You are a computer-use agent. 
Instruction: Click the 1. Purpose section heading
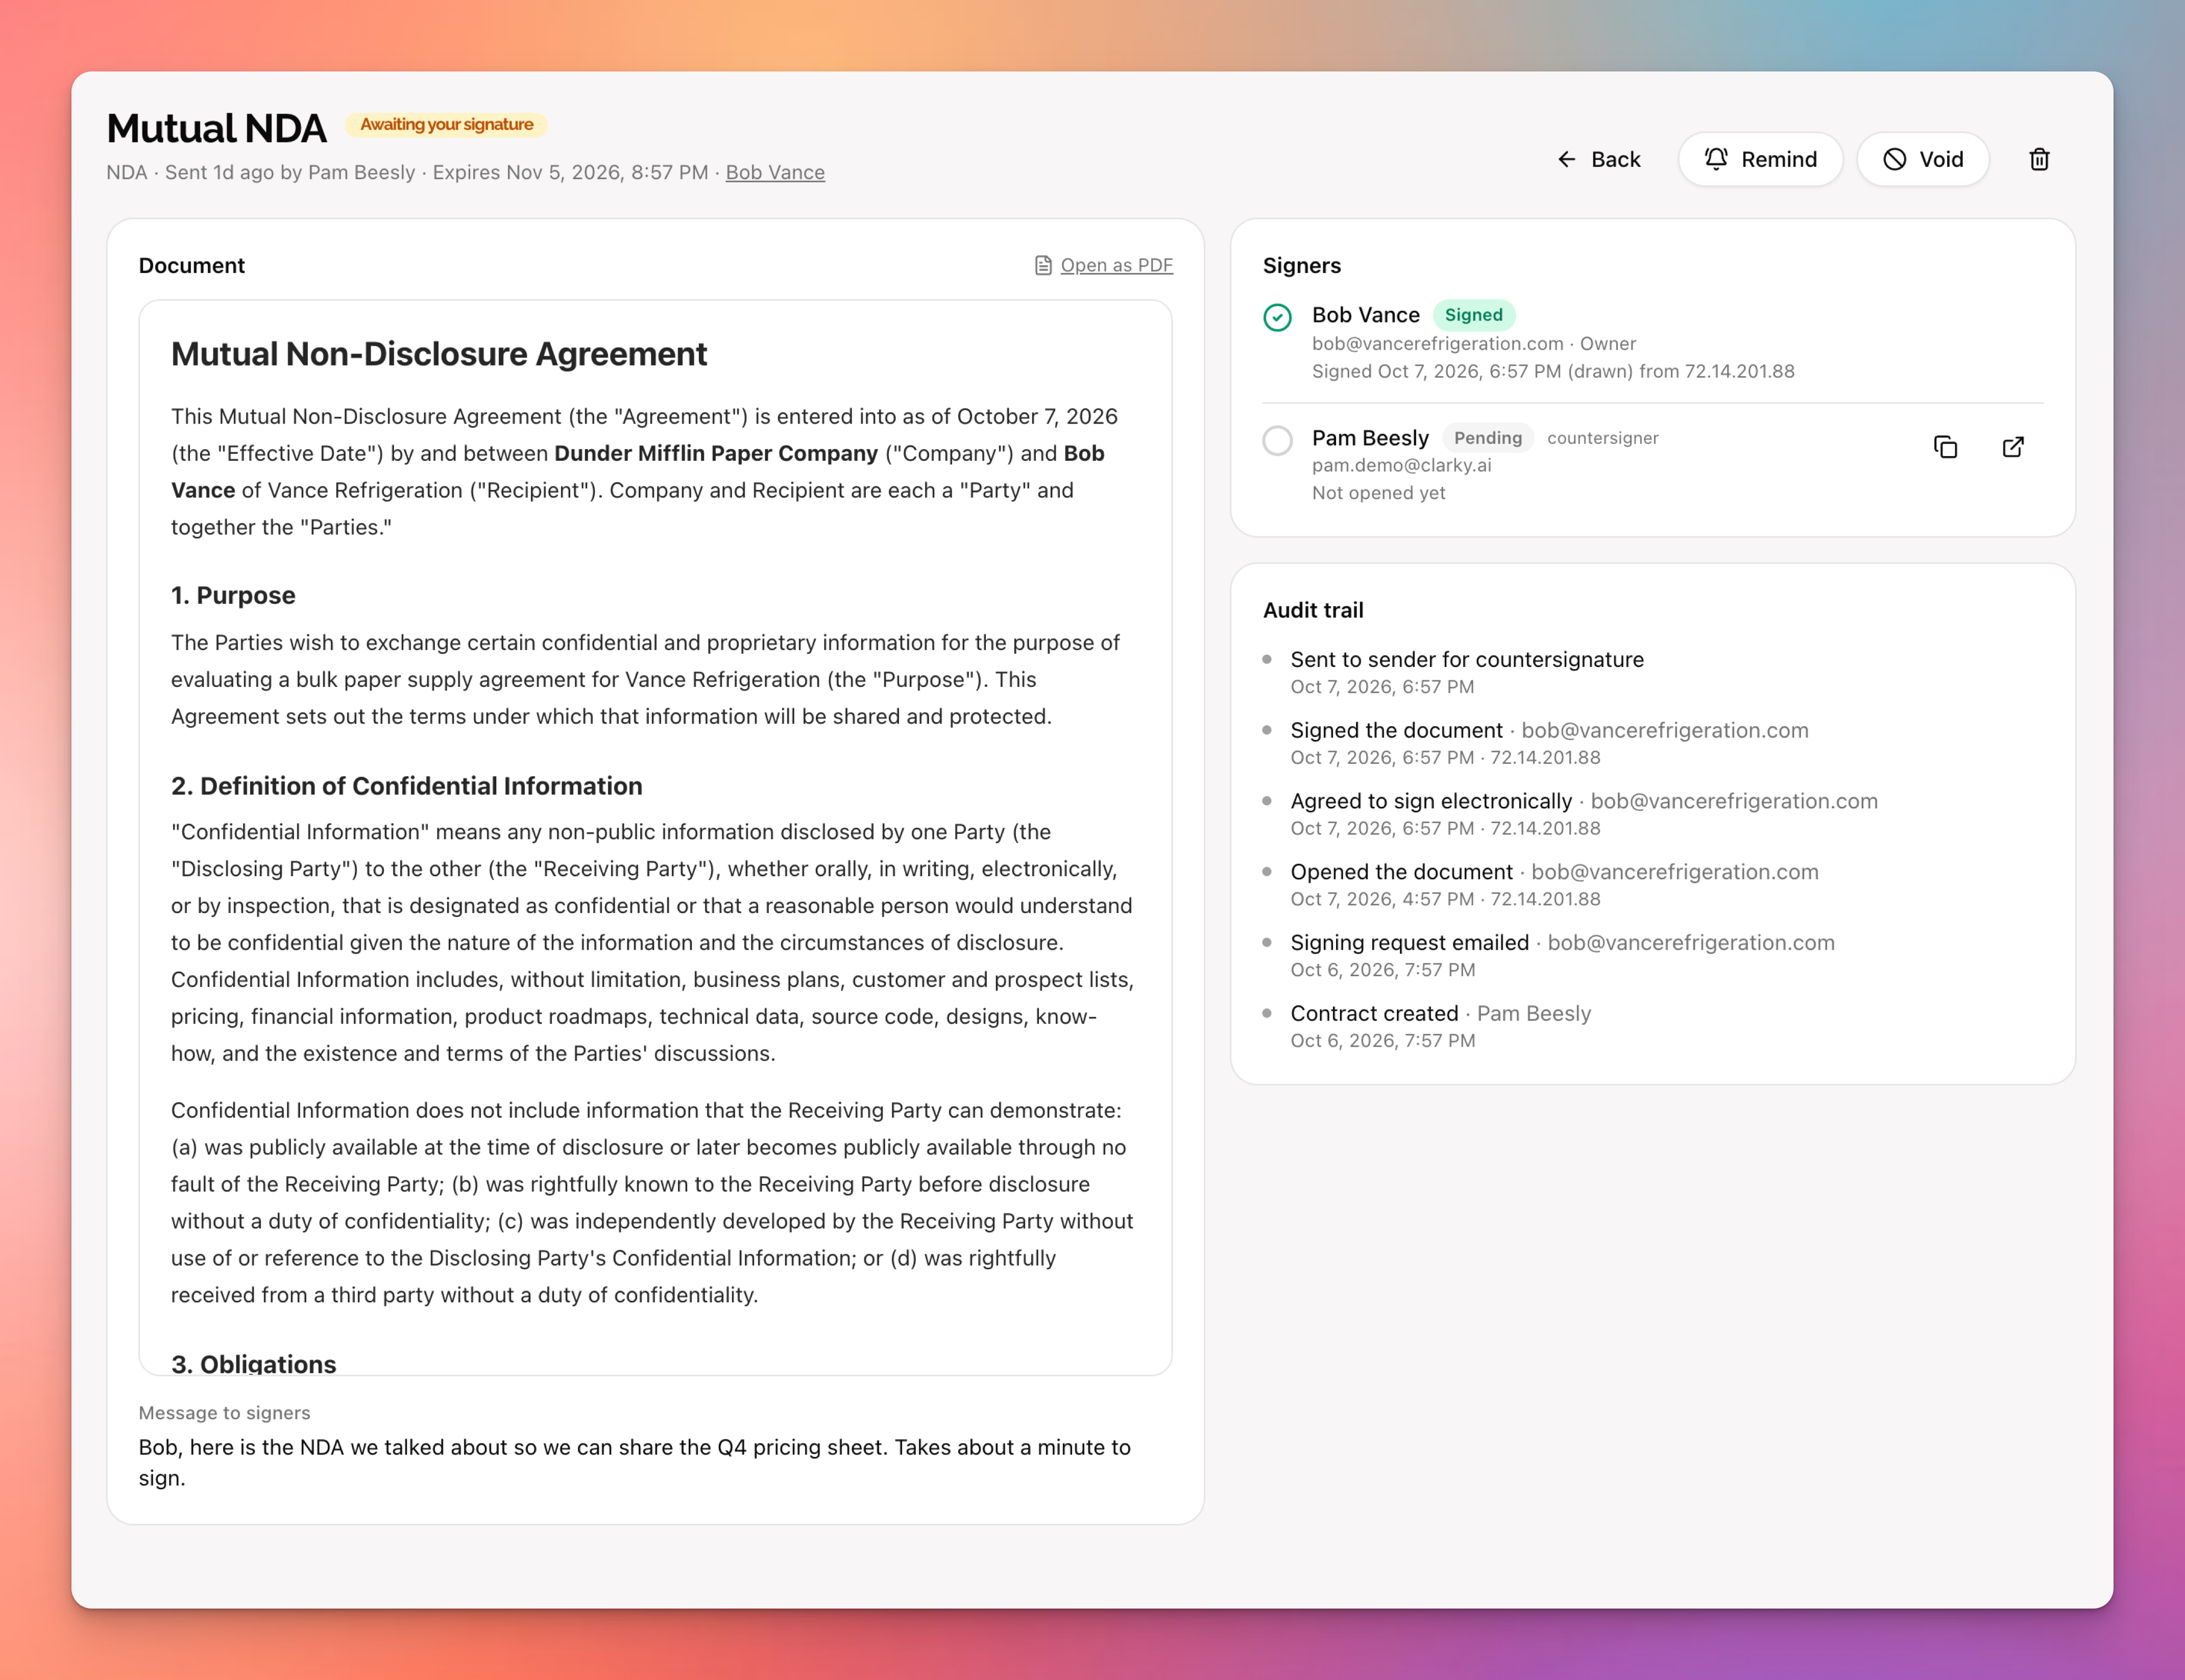pyautogui.click(x=233, y=596)
